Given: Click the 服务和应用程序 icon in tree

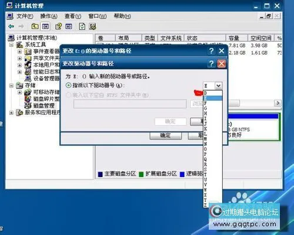Looking at the screenshot, I should pyautogui.click(x=19, y=113).
